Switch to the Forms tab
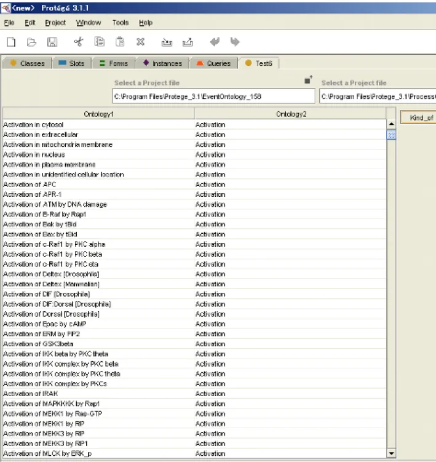Screen dimensions: 436x462 click(114, 63)
